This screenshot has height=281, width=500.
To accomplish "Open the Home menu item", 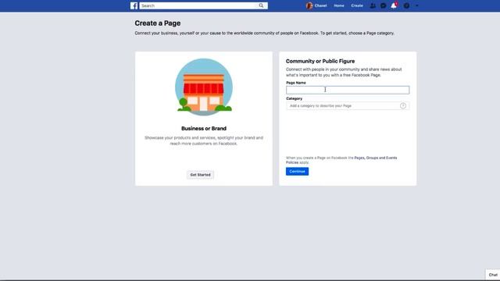I will [338, 5].
